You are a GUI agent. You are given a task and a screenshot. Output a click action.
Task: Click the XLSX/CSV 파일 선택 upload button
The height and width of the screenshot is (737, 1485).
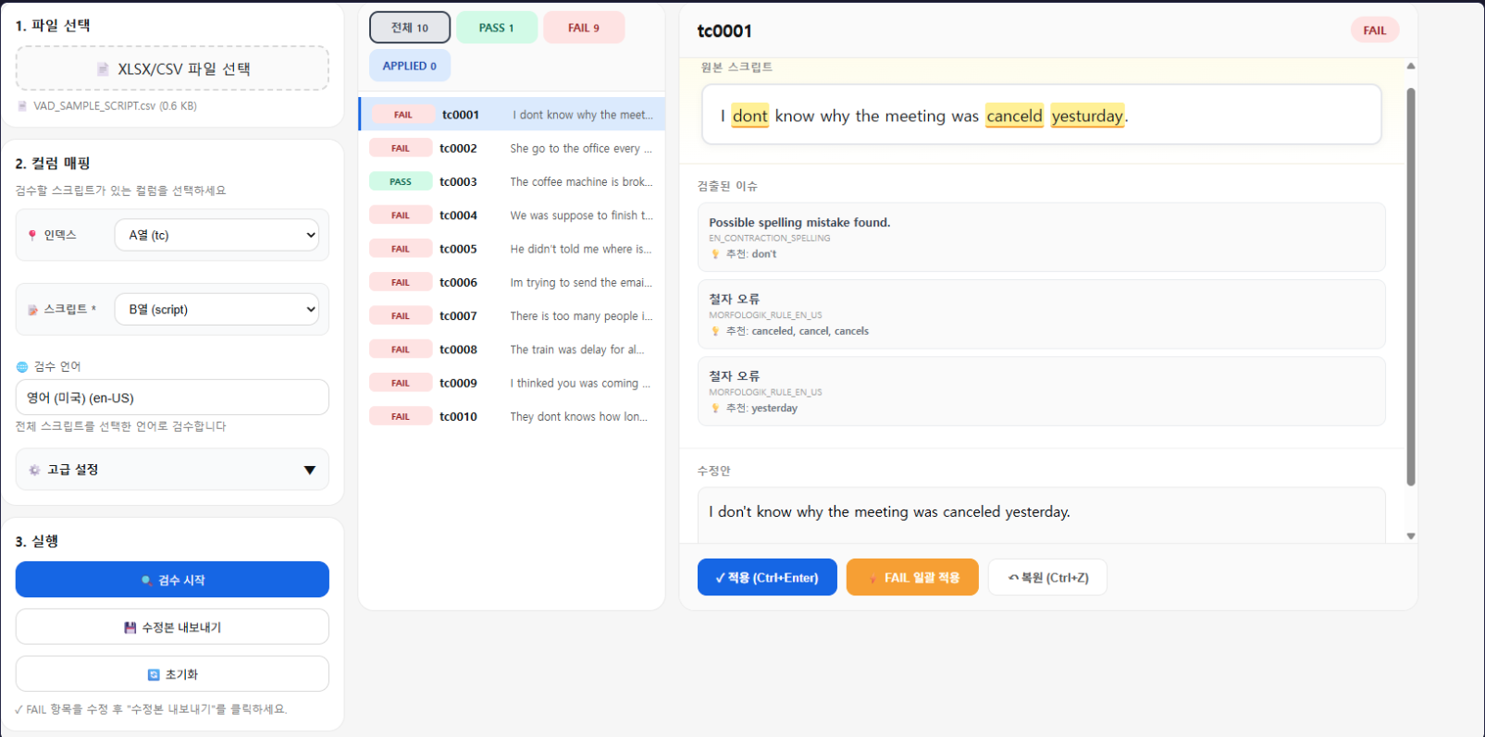(x=172, y=68)
